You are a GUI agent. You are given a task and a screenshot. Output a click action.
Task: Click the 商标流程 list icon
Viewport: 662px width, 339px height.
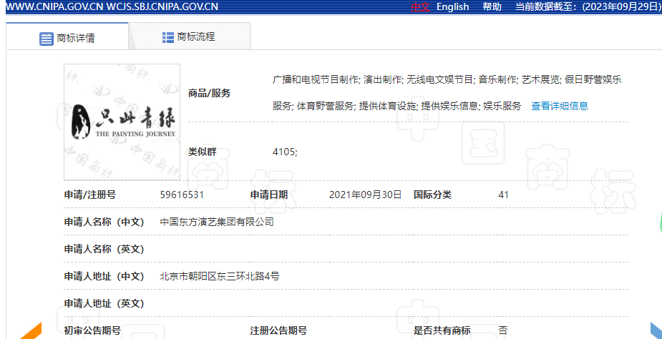pos(168,37)
